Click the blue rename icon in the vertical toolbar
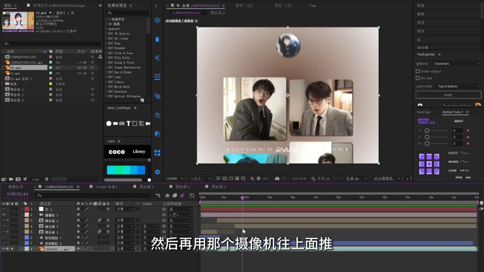Viewport: 484px width, 272px height. pos(157,58)
